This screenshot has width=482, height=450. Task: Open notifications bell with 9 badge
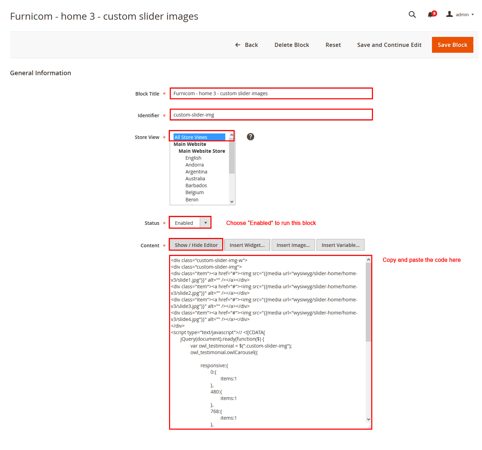pyautogui.click(x=432, y=14)
